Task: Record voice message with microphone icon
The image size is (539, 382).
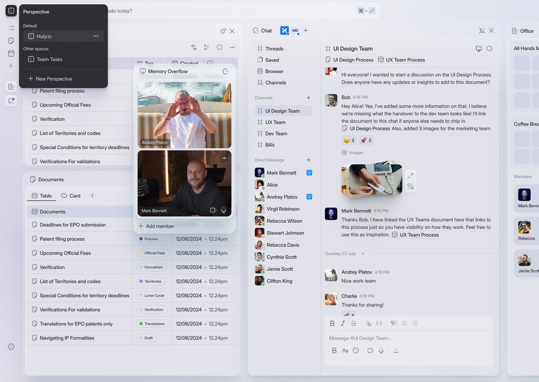Action: [x=381, y=351]
